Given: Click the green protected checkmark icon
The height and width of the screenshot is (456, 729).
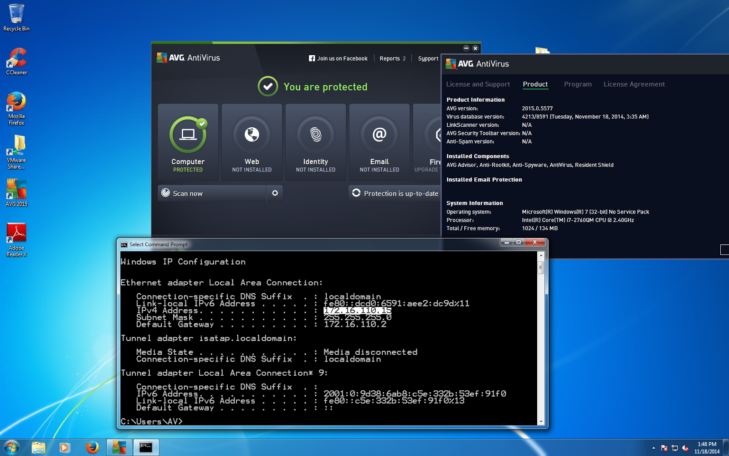Looking at the screenshot, I should tap(268, 86).
